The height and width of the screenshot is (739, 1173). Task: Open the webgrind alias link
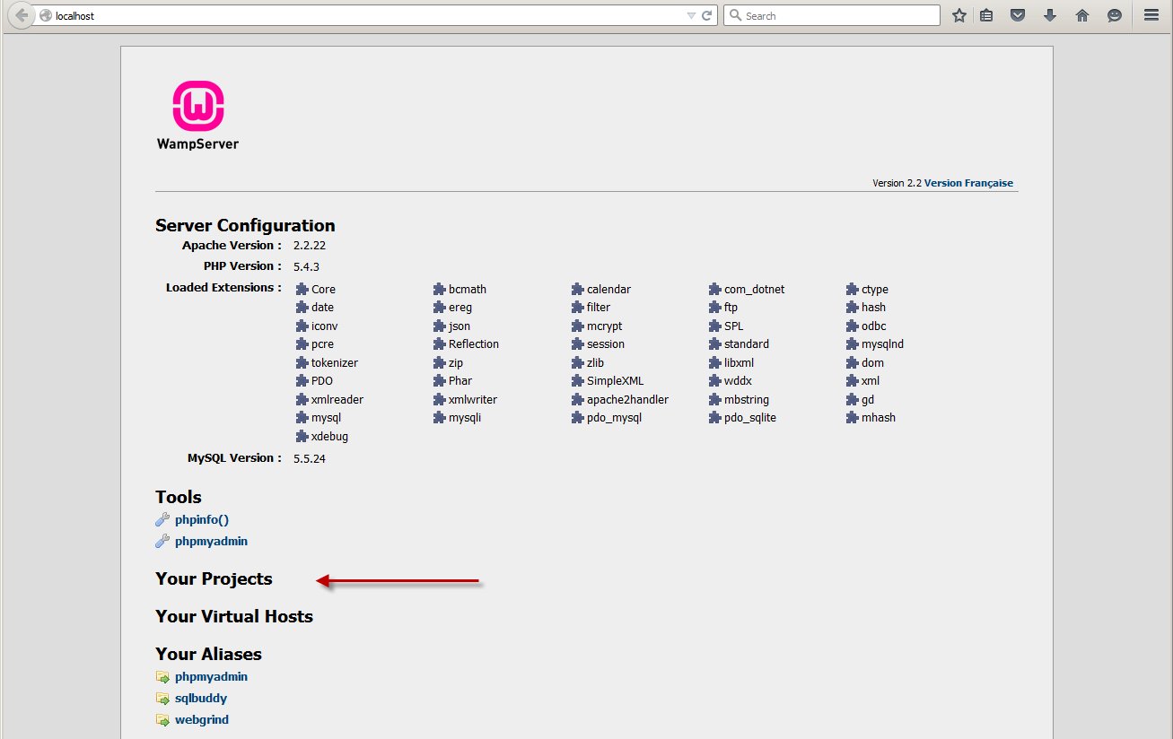tap(202, 719)
